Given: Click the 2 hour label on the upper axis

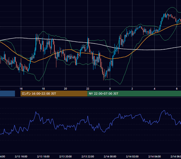Looking at the screenshot, I should click(x=132, y=89).
